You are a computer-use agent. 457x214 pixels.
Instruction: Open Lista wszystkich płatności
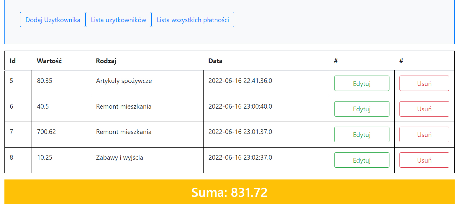tap(193, 19)
